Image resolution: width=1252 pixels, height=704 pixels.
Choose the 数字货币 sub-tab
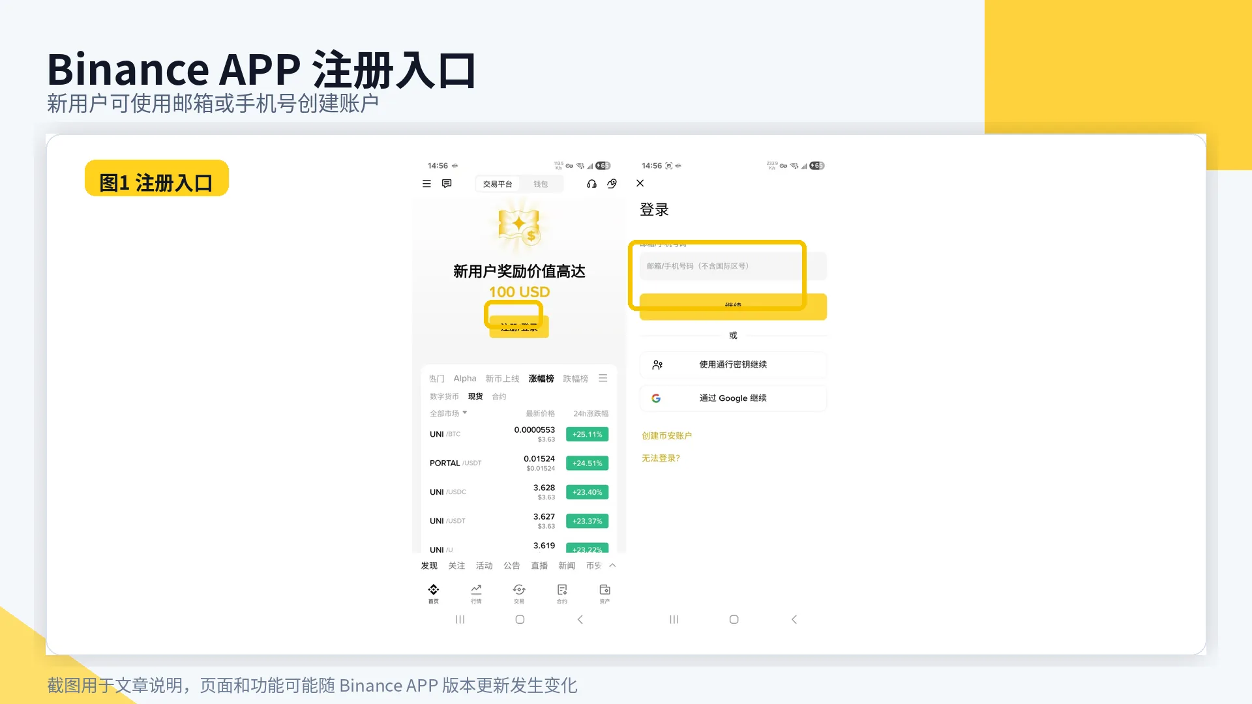tap(444, 396)
